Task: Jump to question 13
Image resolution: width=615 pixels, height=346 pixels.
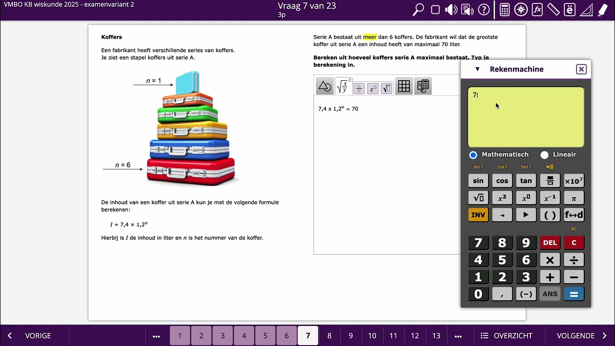Action: pos(436,336)
